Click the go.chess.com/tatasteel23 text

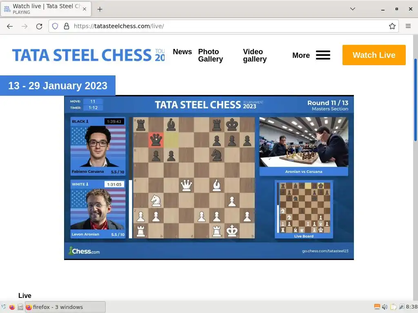pos(325,251)
